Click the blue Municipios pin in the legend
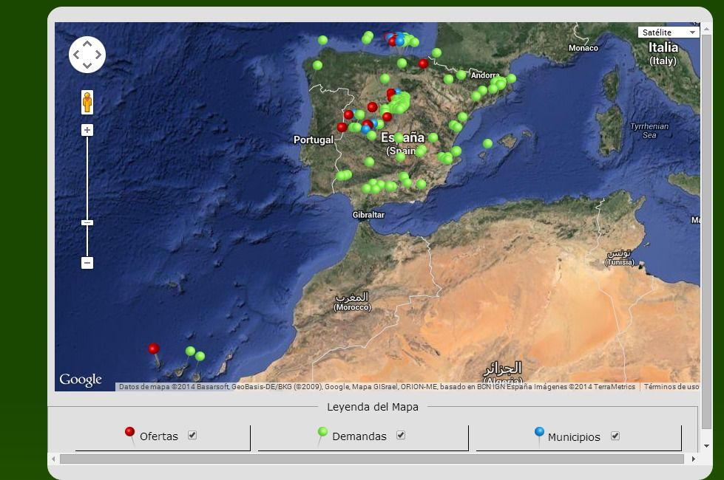Image resolution: width=724 pixels, height=480 pixels. tap(539, 433)
